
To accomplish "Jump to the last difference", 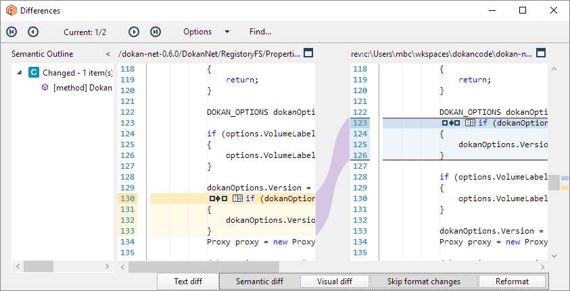I will pos(156,32).
